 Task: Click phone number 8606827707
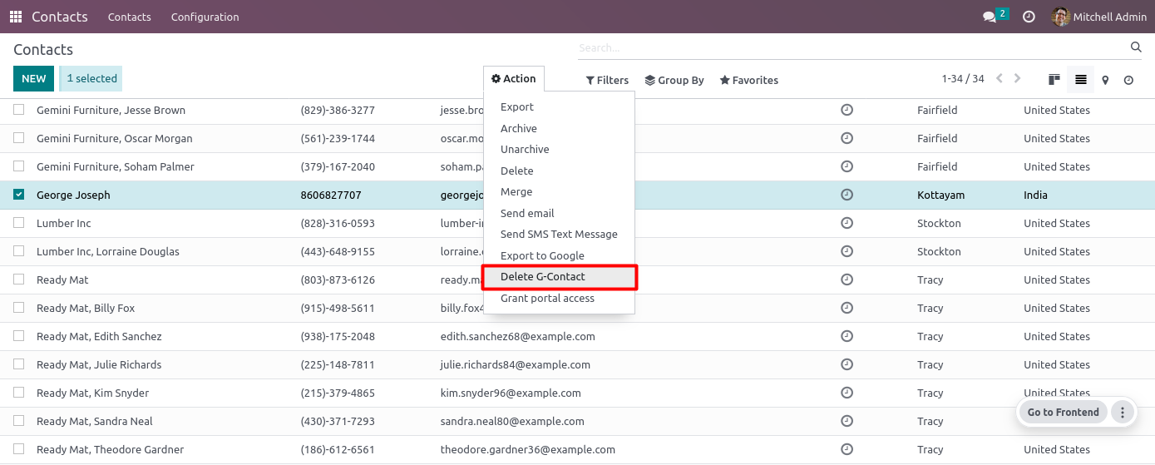click(x=331, y=195)
